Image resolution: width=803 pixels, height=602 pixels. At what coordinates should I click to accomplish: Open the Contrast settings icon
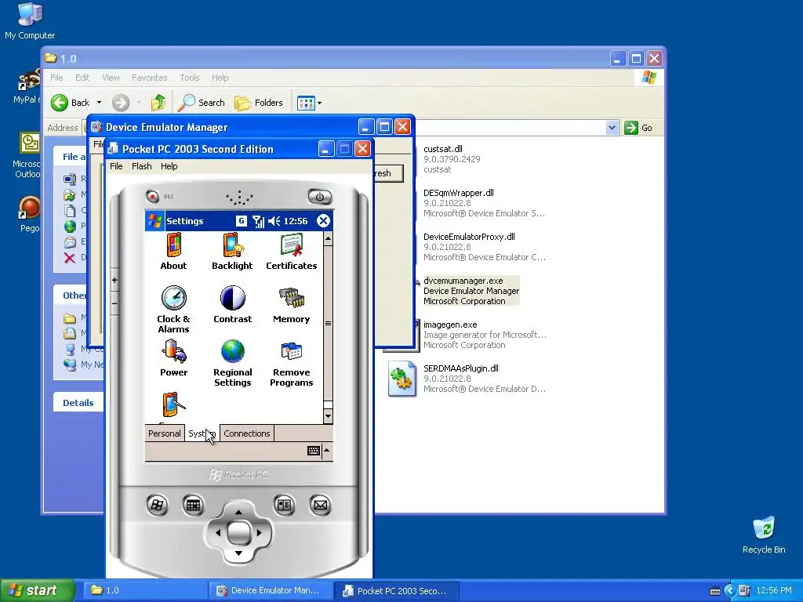[x=232, y=305]
